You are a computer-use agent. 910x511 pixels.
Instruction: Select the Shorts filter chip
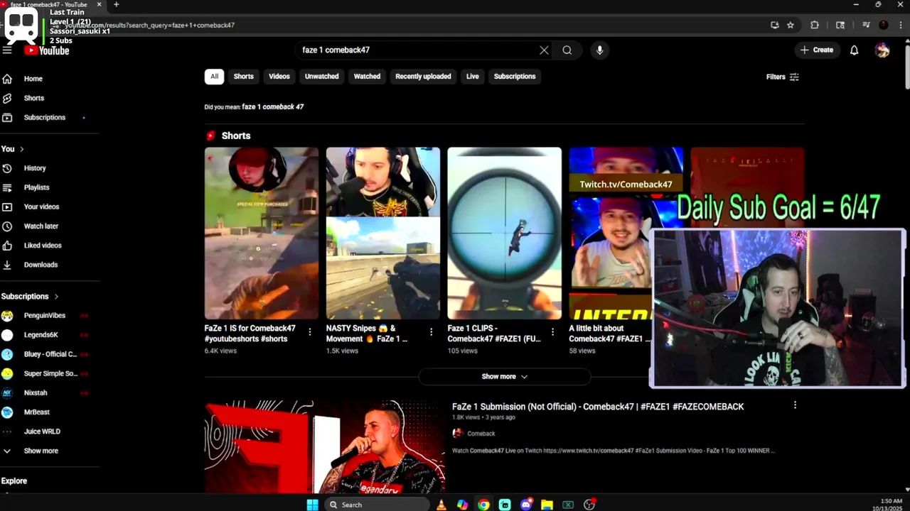pos(244,76)
